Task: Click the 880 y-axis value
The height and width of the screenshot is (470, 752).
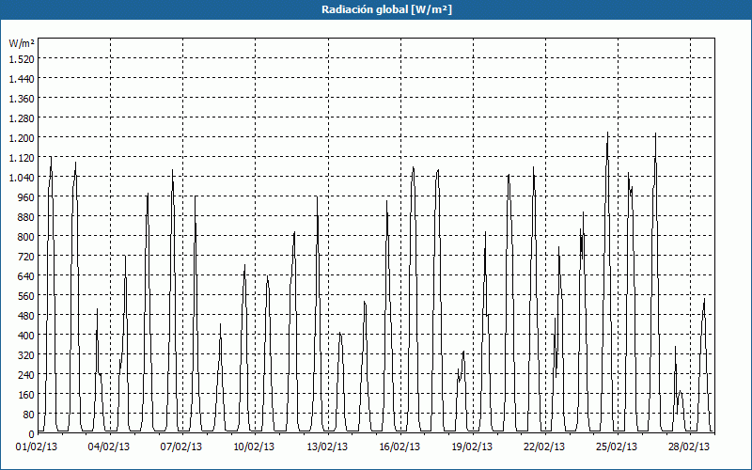Action: coord(26,217)
